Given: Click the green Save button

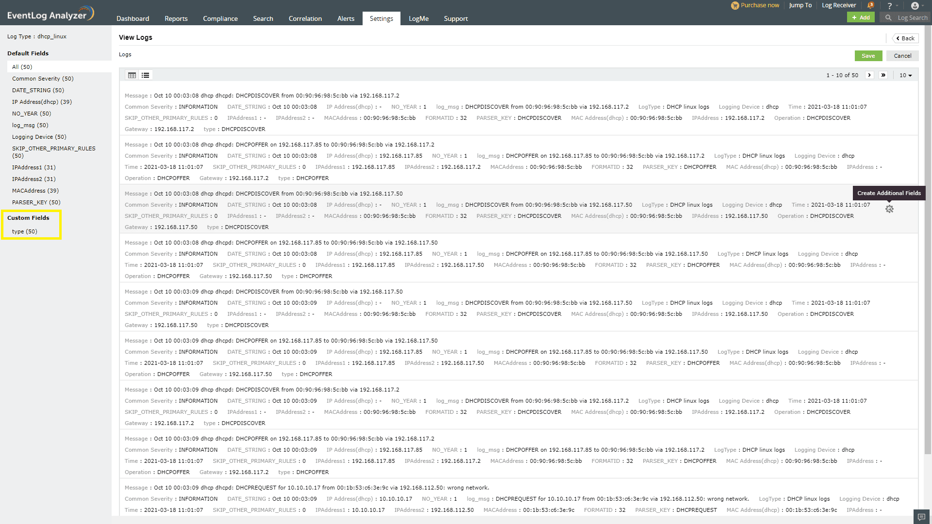Looking at the screenshot, I should (868, 56).
